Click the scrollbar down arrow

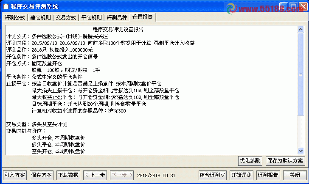coord(301,151)
